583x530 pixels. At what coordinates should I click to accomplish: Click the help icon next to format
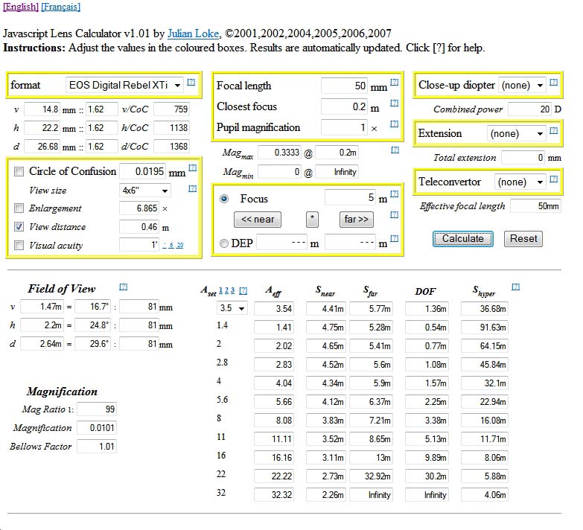[191, 83]
